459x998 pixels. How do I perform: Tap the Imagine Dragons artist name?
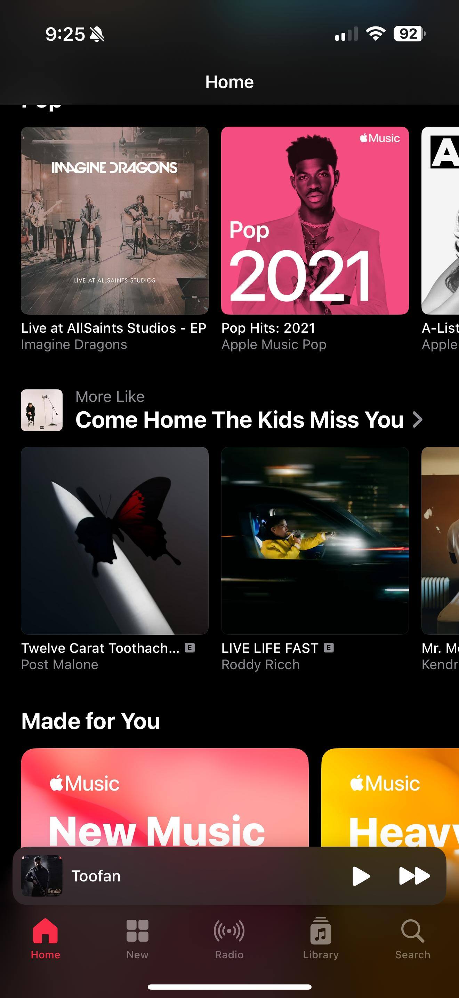74,344
